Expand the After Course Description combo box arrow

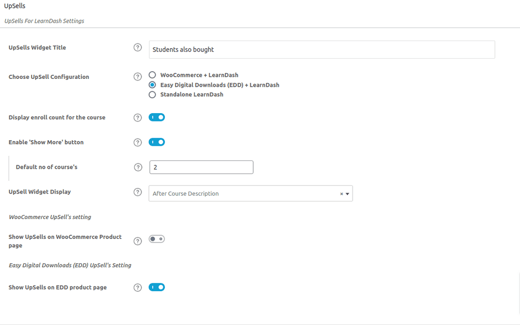[x=348, y=193]
